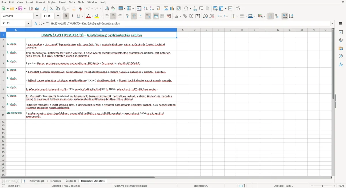Toggle Italic formatting
Screen dimensions: 346x188
click(x=72, y=16)
